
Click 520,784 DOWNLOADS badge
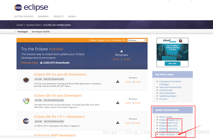point(54,100)
